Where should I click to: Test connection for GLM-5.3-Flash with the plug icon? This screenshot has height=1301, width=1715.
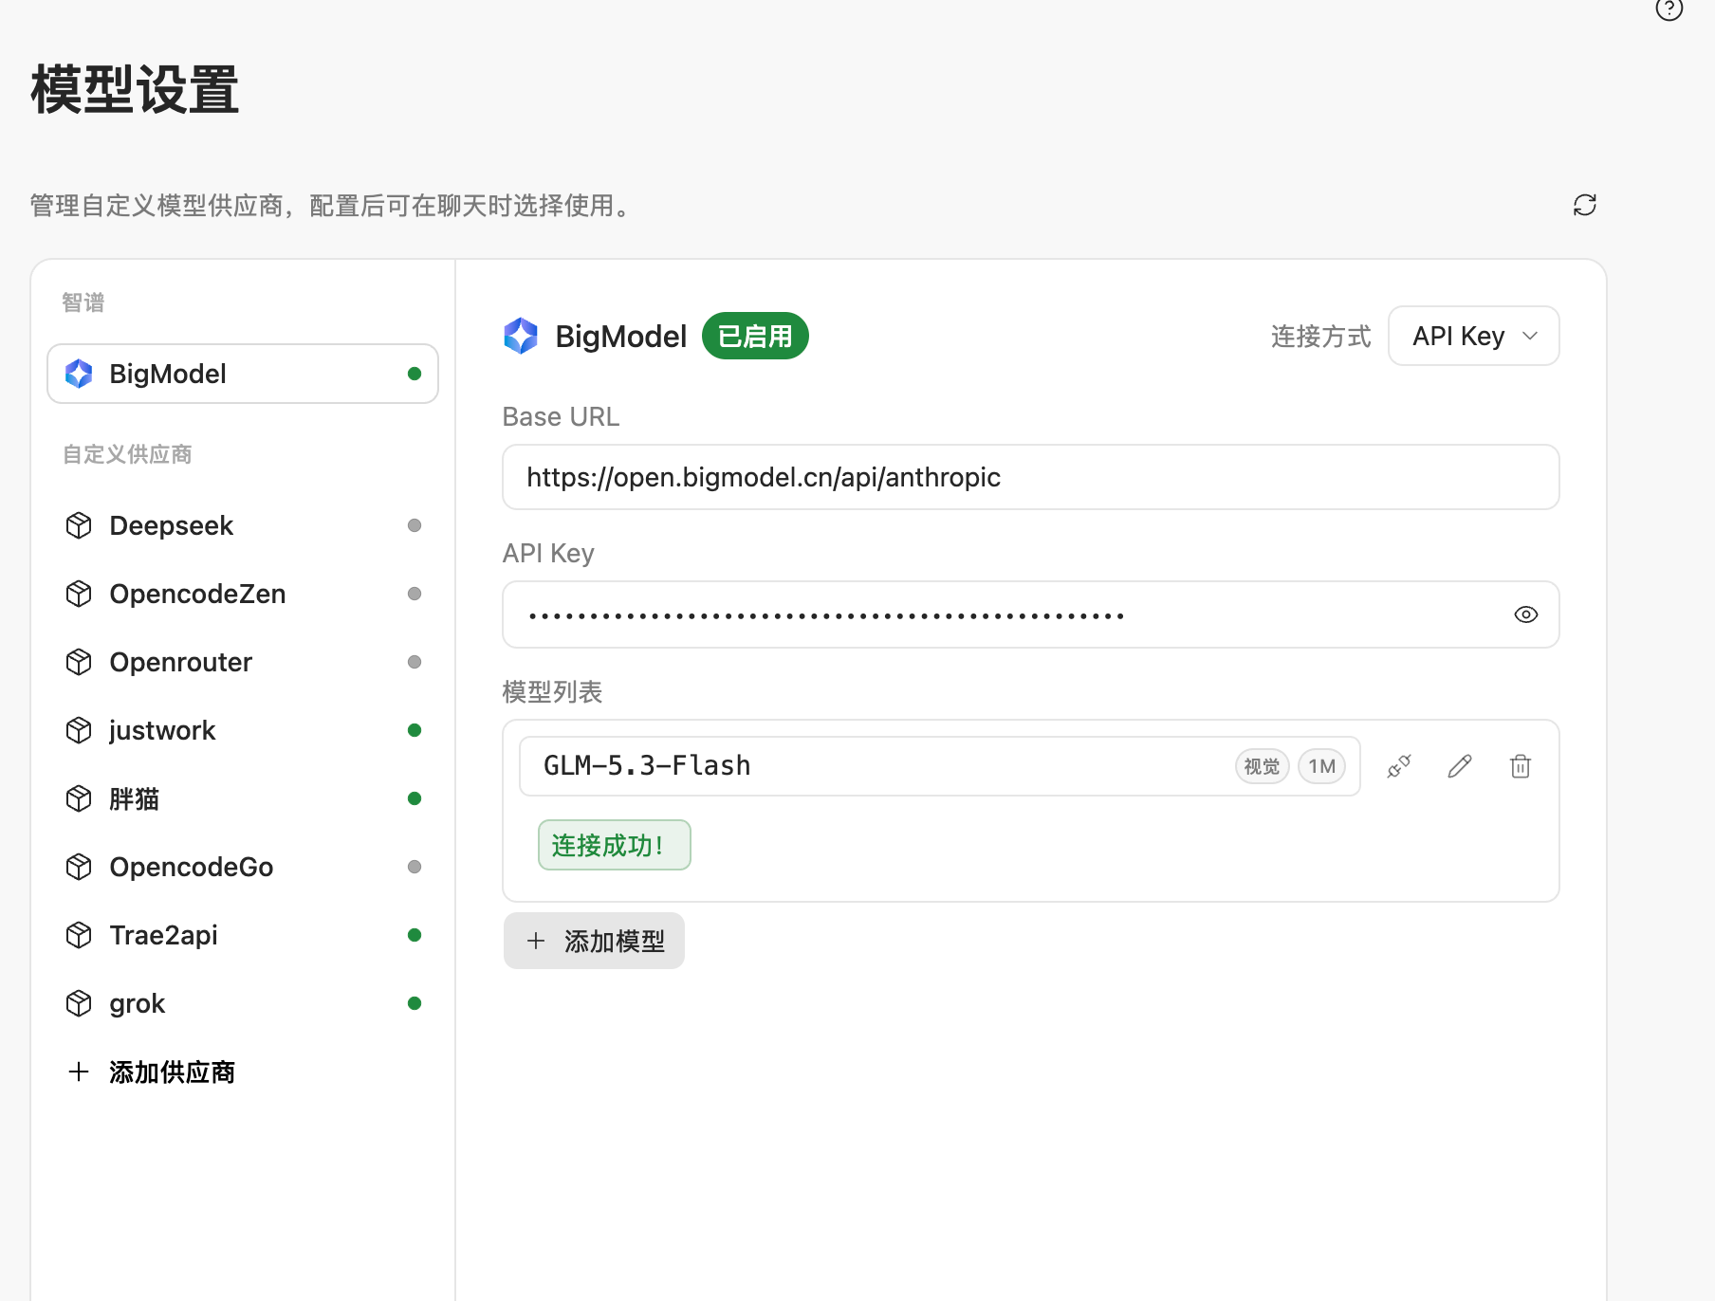tap(1399, 766)
